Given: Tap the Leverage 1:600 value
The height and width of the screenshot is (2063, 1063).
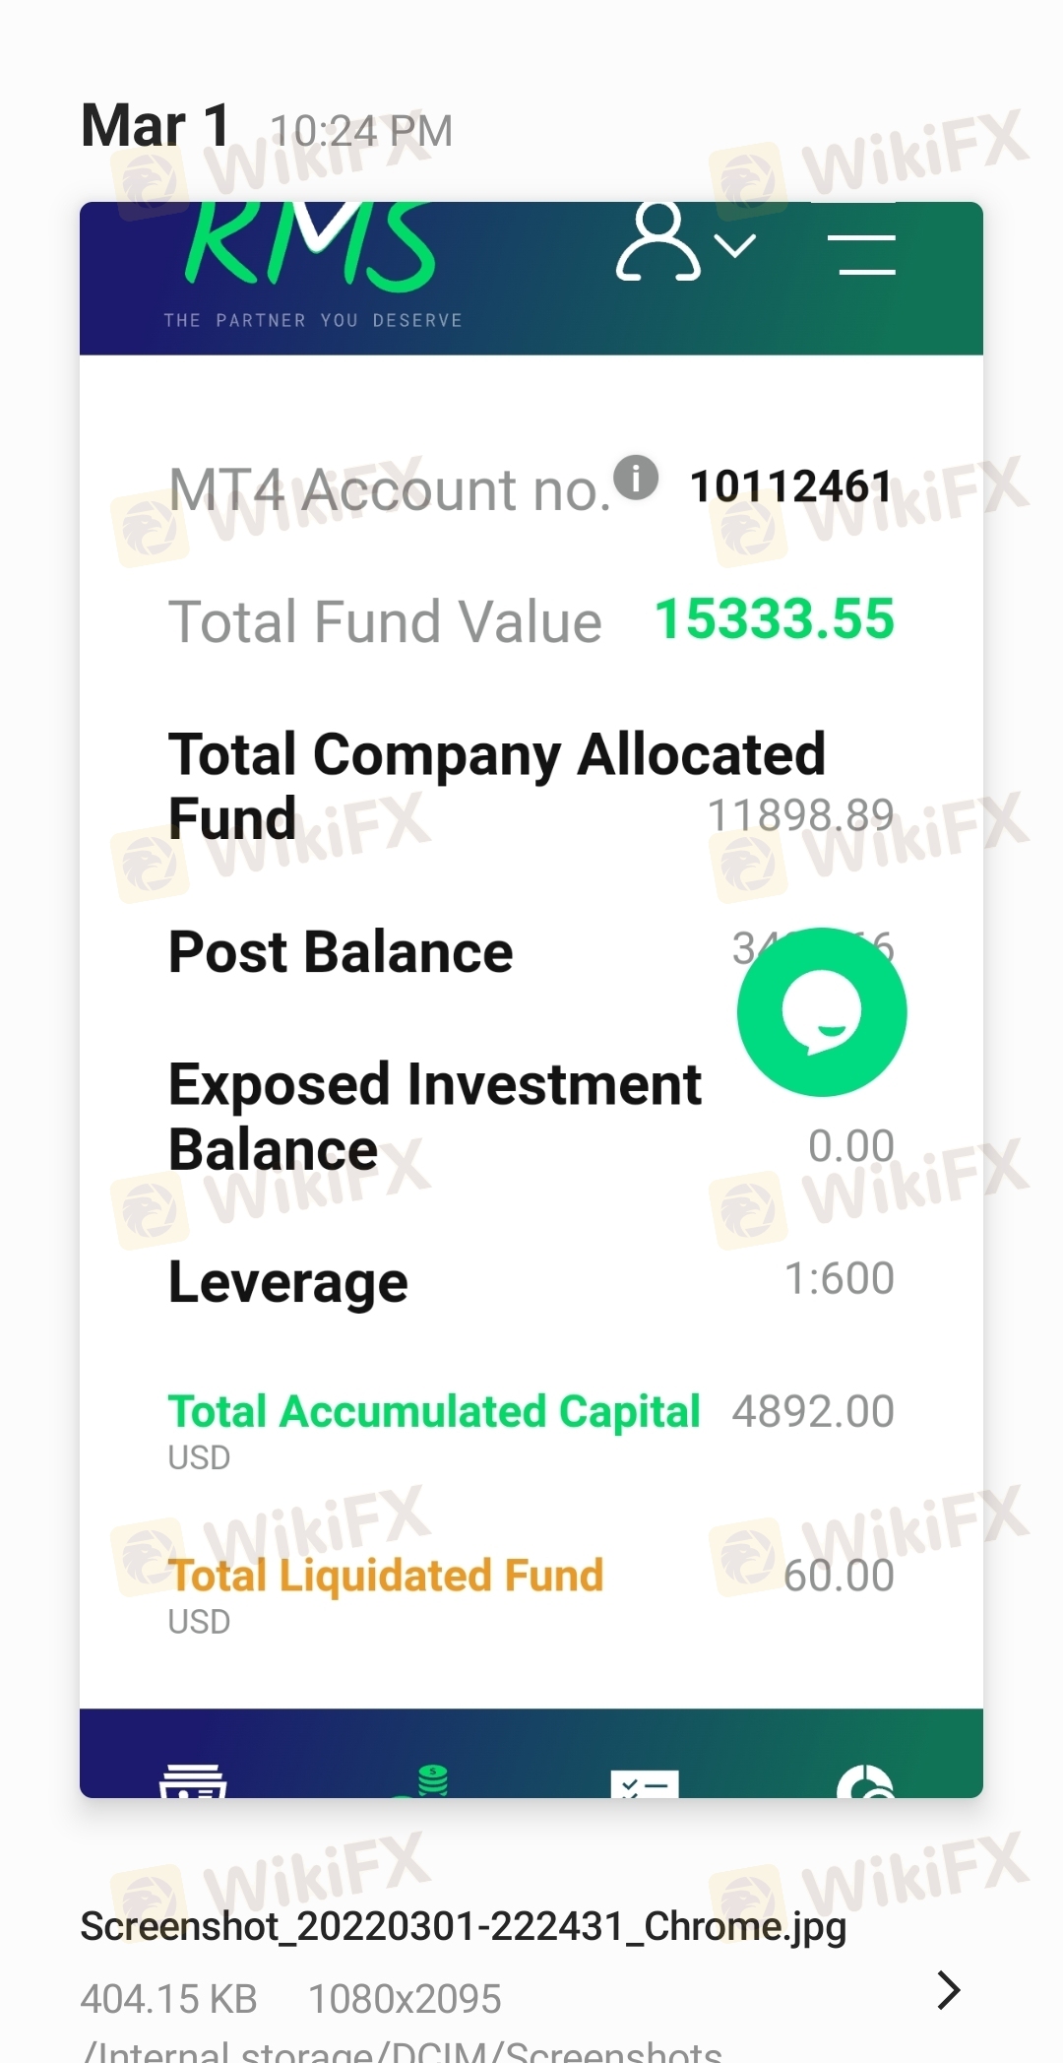Looking at the screenshot, I should (x=840, y=1278).
